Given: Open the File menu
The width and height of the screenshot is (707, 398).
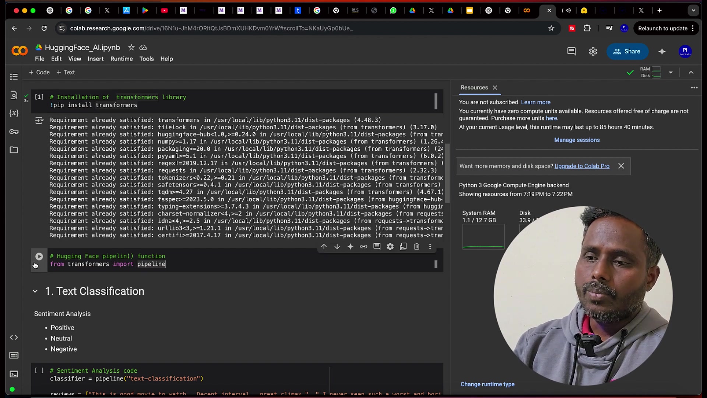Looking at the screenshot, I should click(39, 59).
